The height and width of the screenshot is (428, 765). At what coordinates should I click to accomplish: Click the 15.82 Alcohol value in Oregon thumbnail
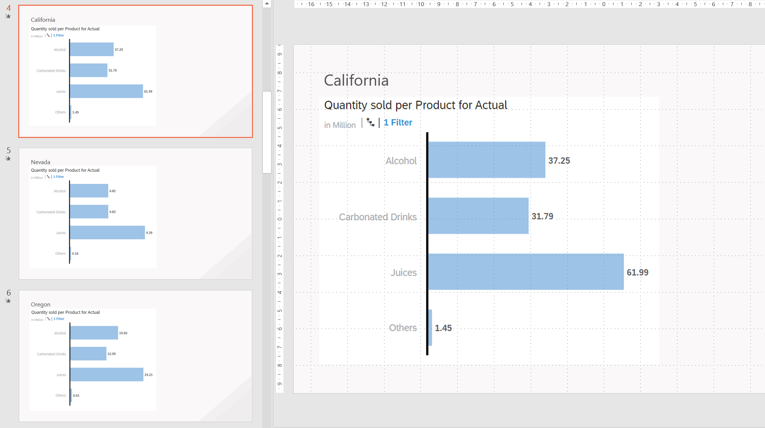click(x=123, y=333)
